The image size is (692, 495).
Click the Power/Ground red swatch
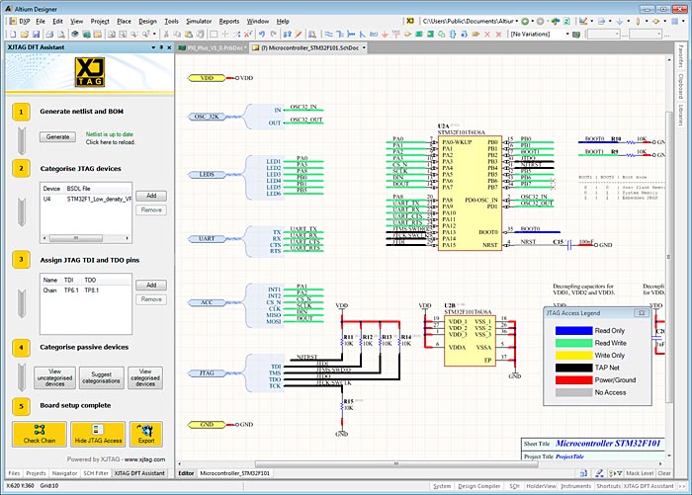(x=573, y=379)
